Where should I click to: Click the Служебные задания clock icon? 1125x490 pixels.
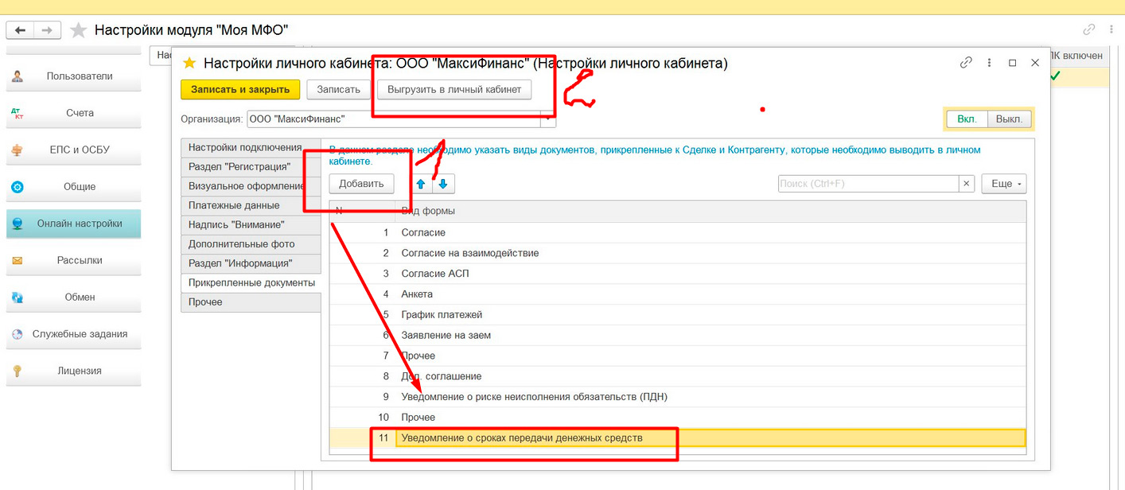click(18, 334)
